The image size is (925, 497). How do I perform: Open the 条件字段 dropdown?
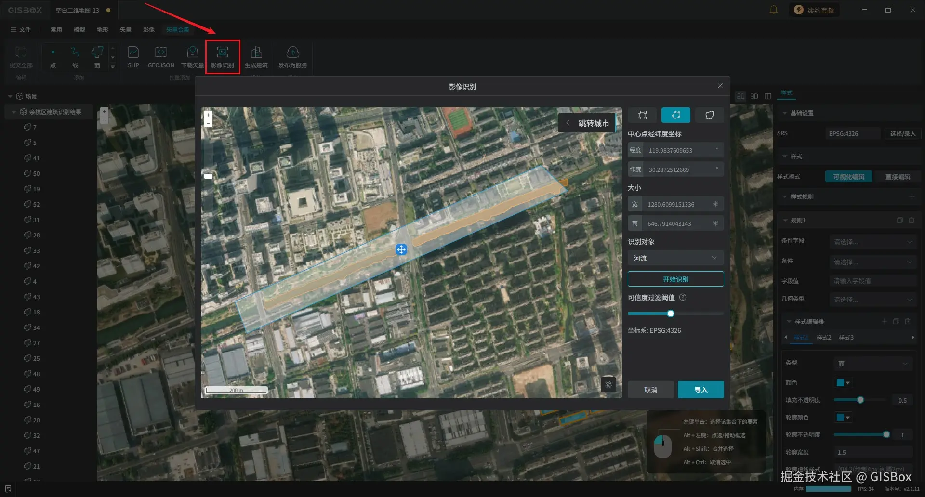click(x=873, y=242)
